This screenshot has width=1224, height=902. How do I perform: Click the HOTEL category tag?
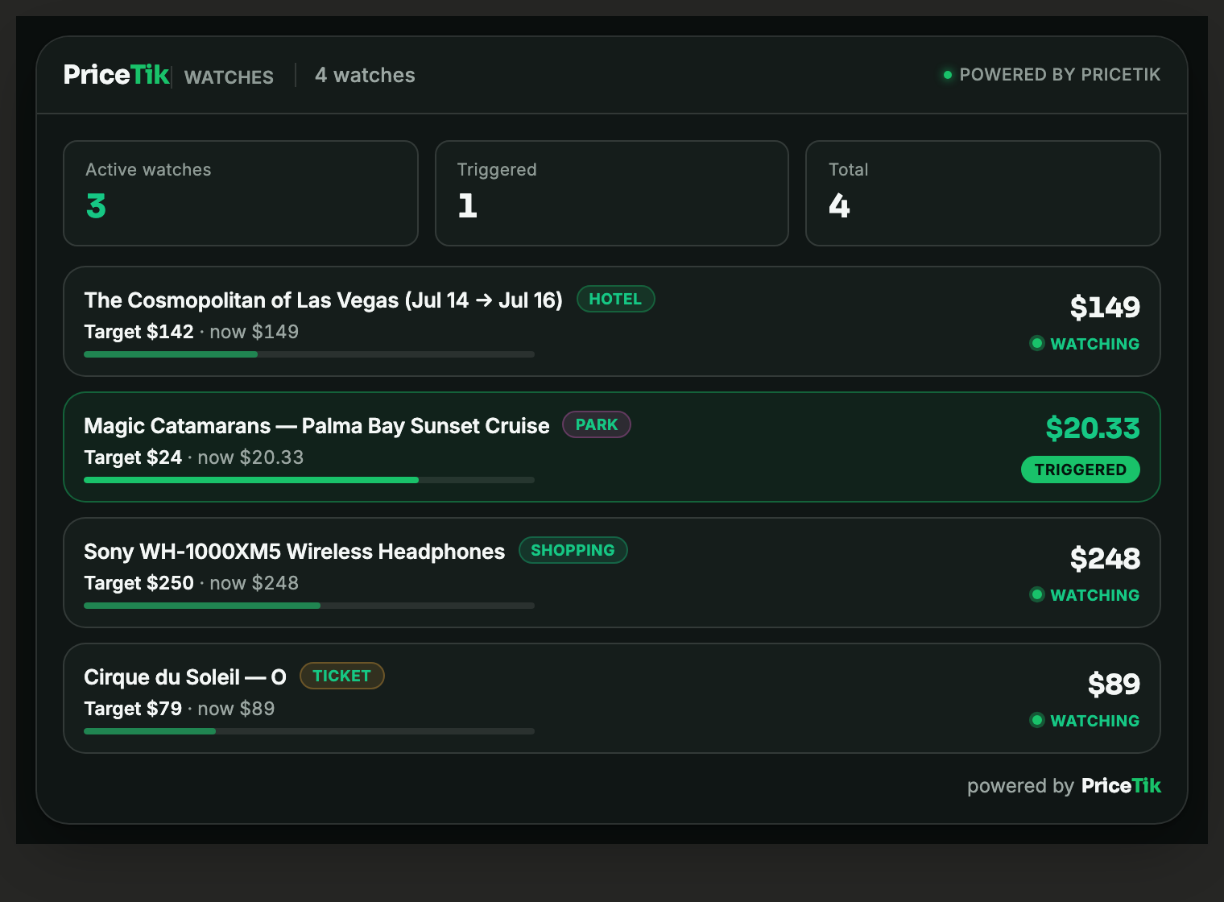pyautogui.click(x=615, y=299)
